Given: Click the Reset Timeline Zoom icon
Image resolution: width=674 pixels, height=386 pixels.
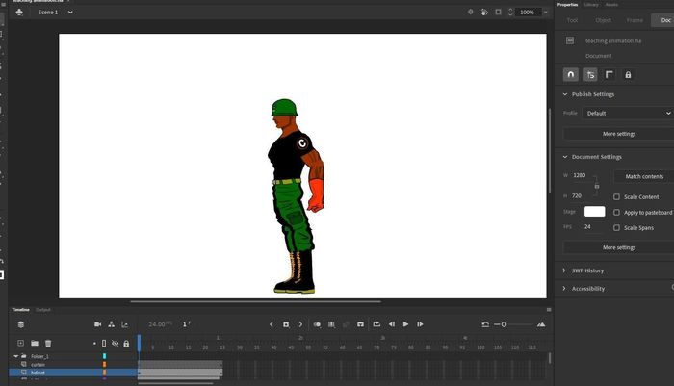Looking at the screenshot, I should click(x=485, y=324).
